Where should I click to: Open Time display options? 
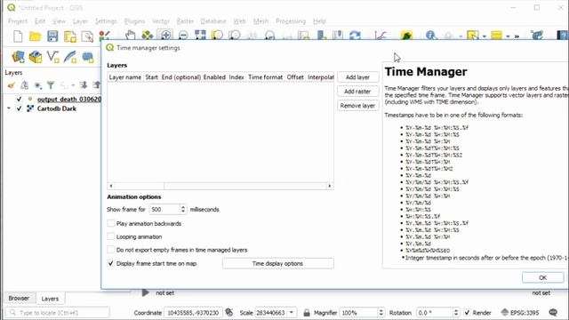pos(277,263)
